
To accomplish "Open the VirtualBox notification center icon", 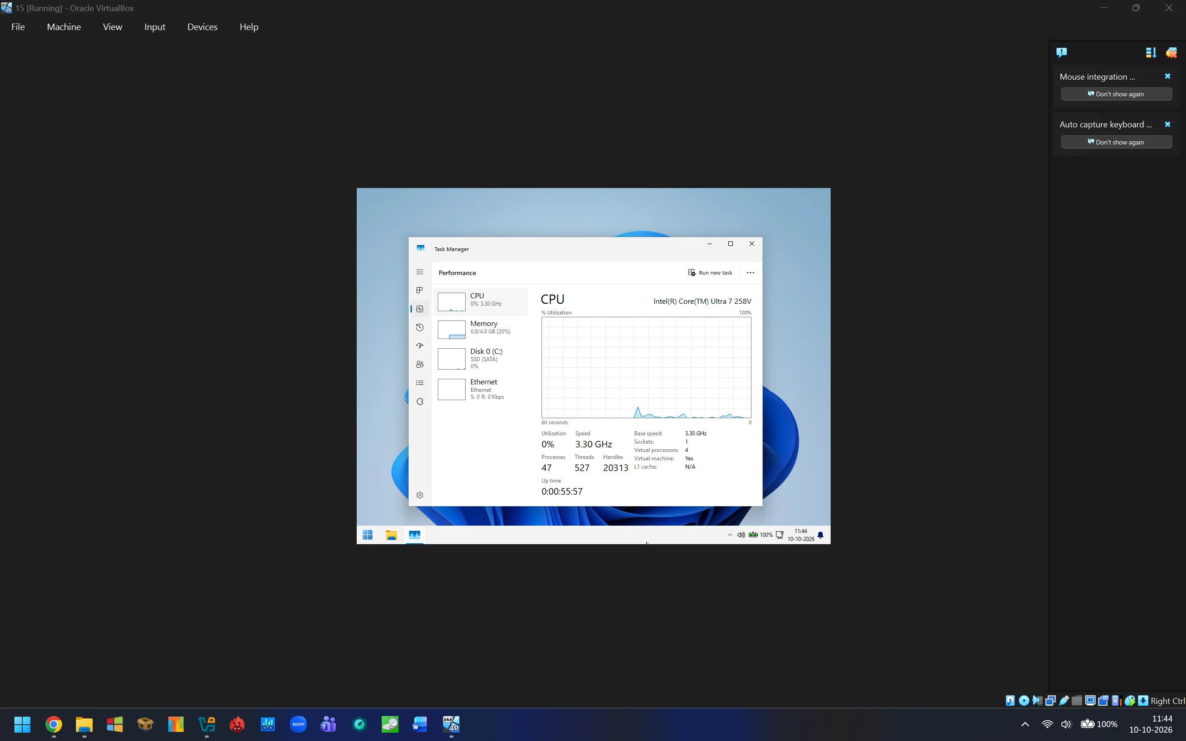I will pos(1061,52).
